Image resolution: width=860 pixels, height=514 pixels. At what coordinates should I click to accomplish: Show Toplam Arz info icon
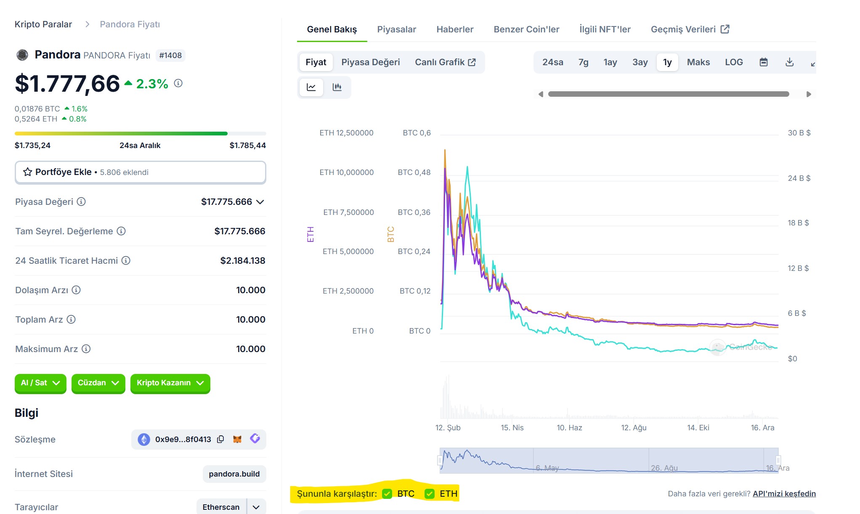click(x=71, y=319)
